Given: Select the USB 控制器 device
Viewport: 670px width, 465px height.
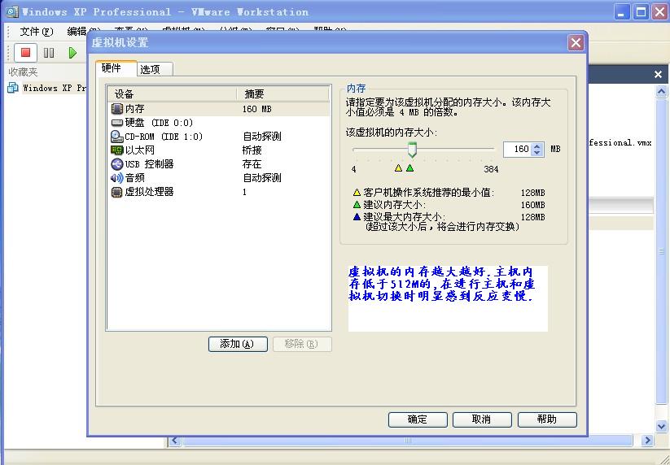Looking at the screenshot, I should [148, 164].
